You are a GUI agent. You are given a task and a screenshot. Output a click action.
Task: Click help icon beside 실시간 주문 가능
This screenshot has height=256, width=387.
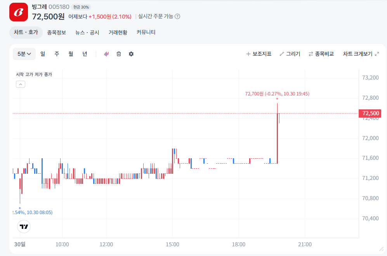(x=177, y=17)
